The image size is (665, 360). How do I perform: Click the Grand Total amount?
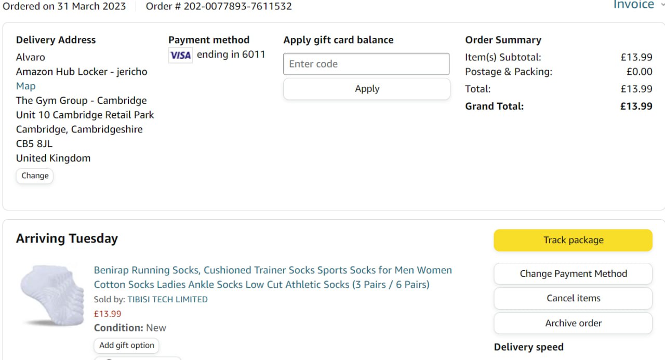636,106
